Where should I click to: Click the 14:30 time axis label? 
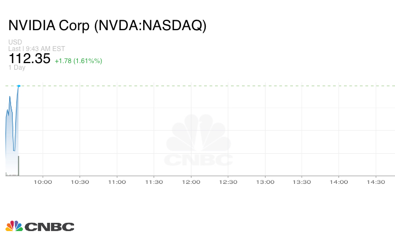pyautogui.click(x=376, y=182)
